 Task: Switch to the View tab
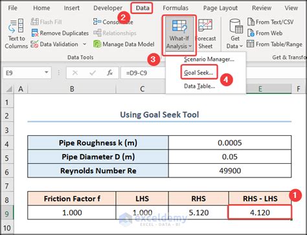(x=291, y=8)
